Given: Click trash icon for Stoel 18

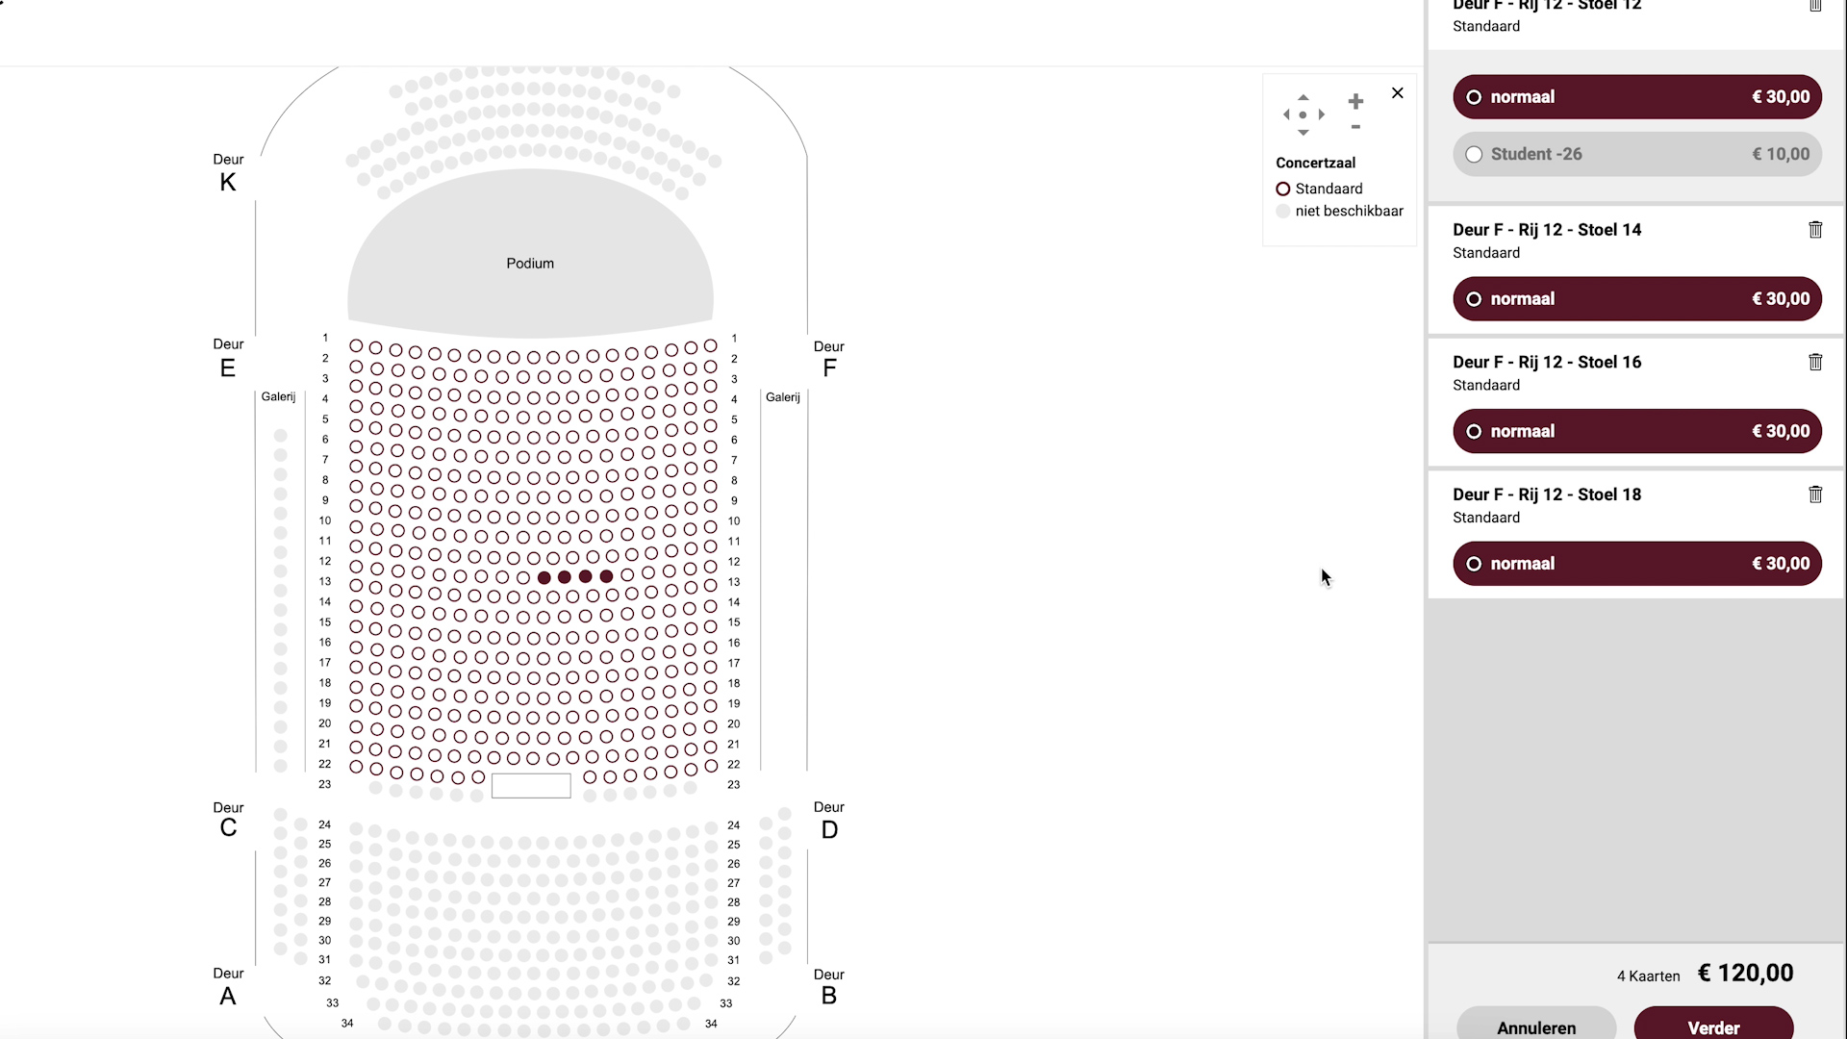Looking at the screenshot, I should pos(1815,494).
